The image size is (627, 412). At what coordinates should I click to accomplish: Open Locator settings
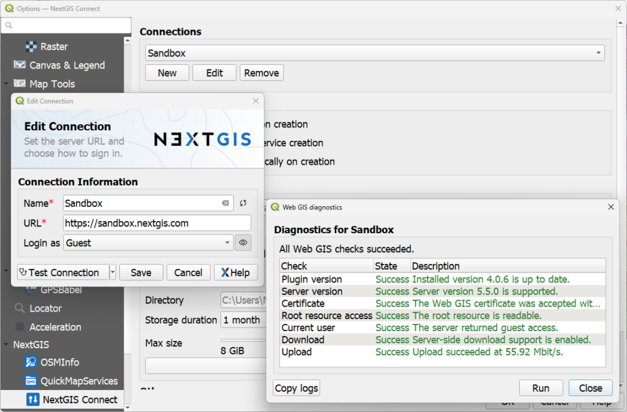coord(45,309)
